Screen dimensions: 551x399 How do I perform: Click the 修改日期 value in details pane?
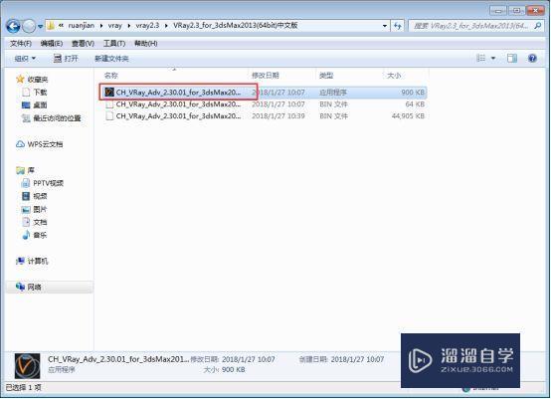point(249,359)
